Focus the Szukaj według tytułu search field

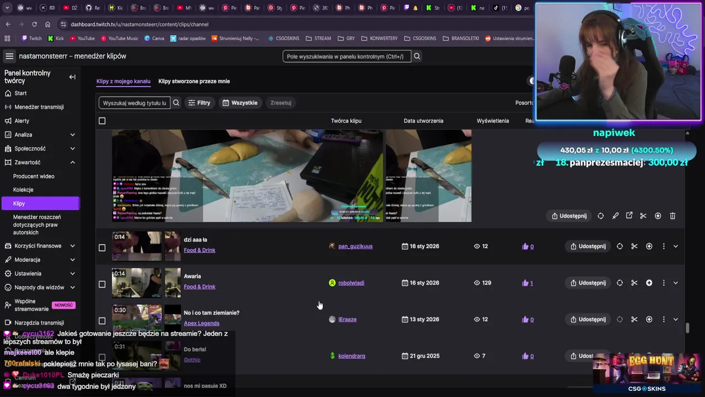134,103
